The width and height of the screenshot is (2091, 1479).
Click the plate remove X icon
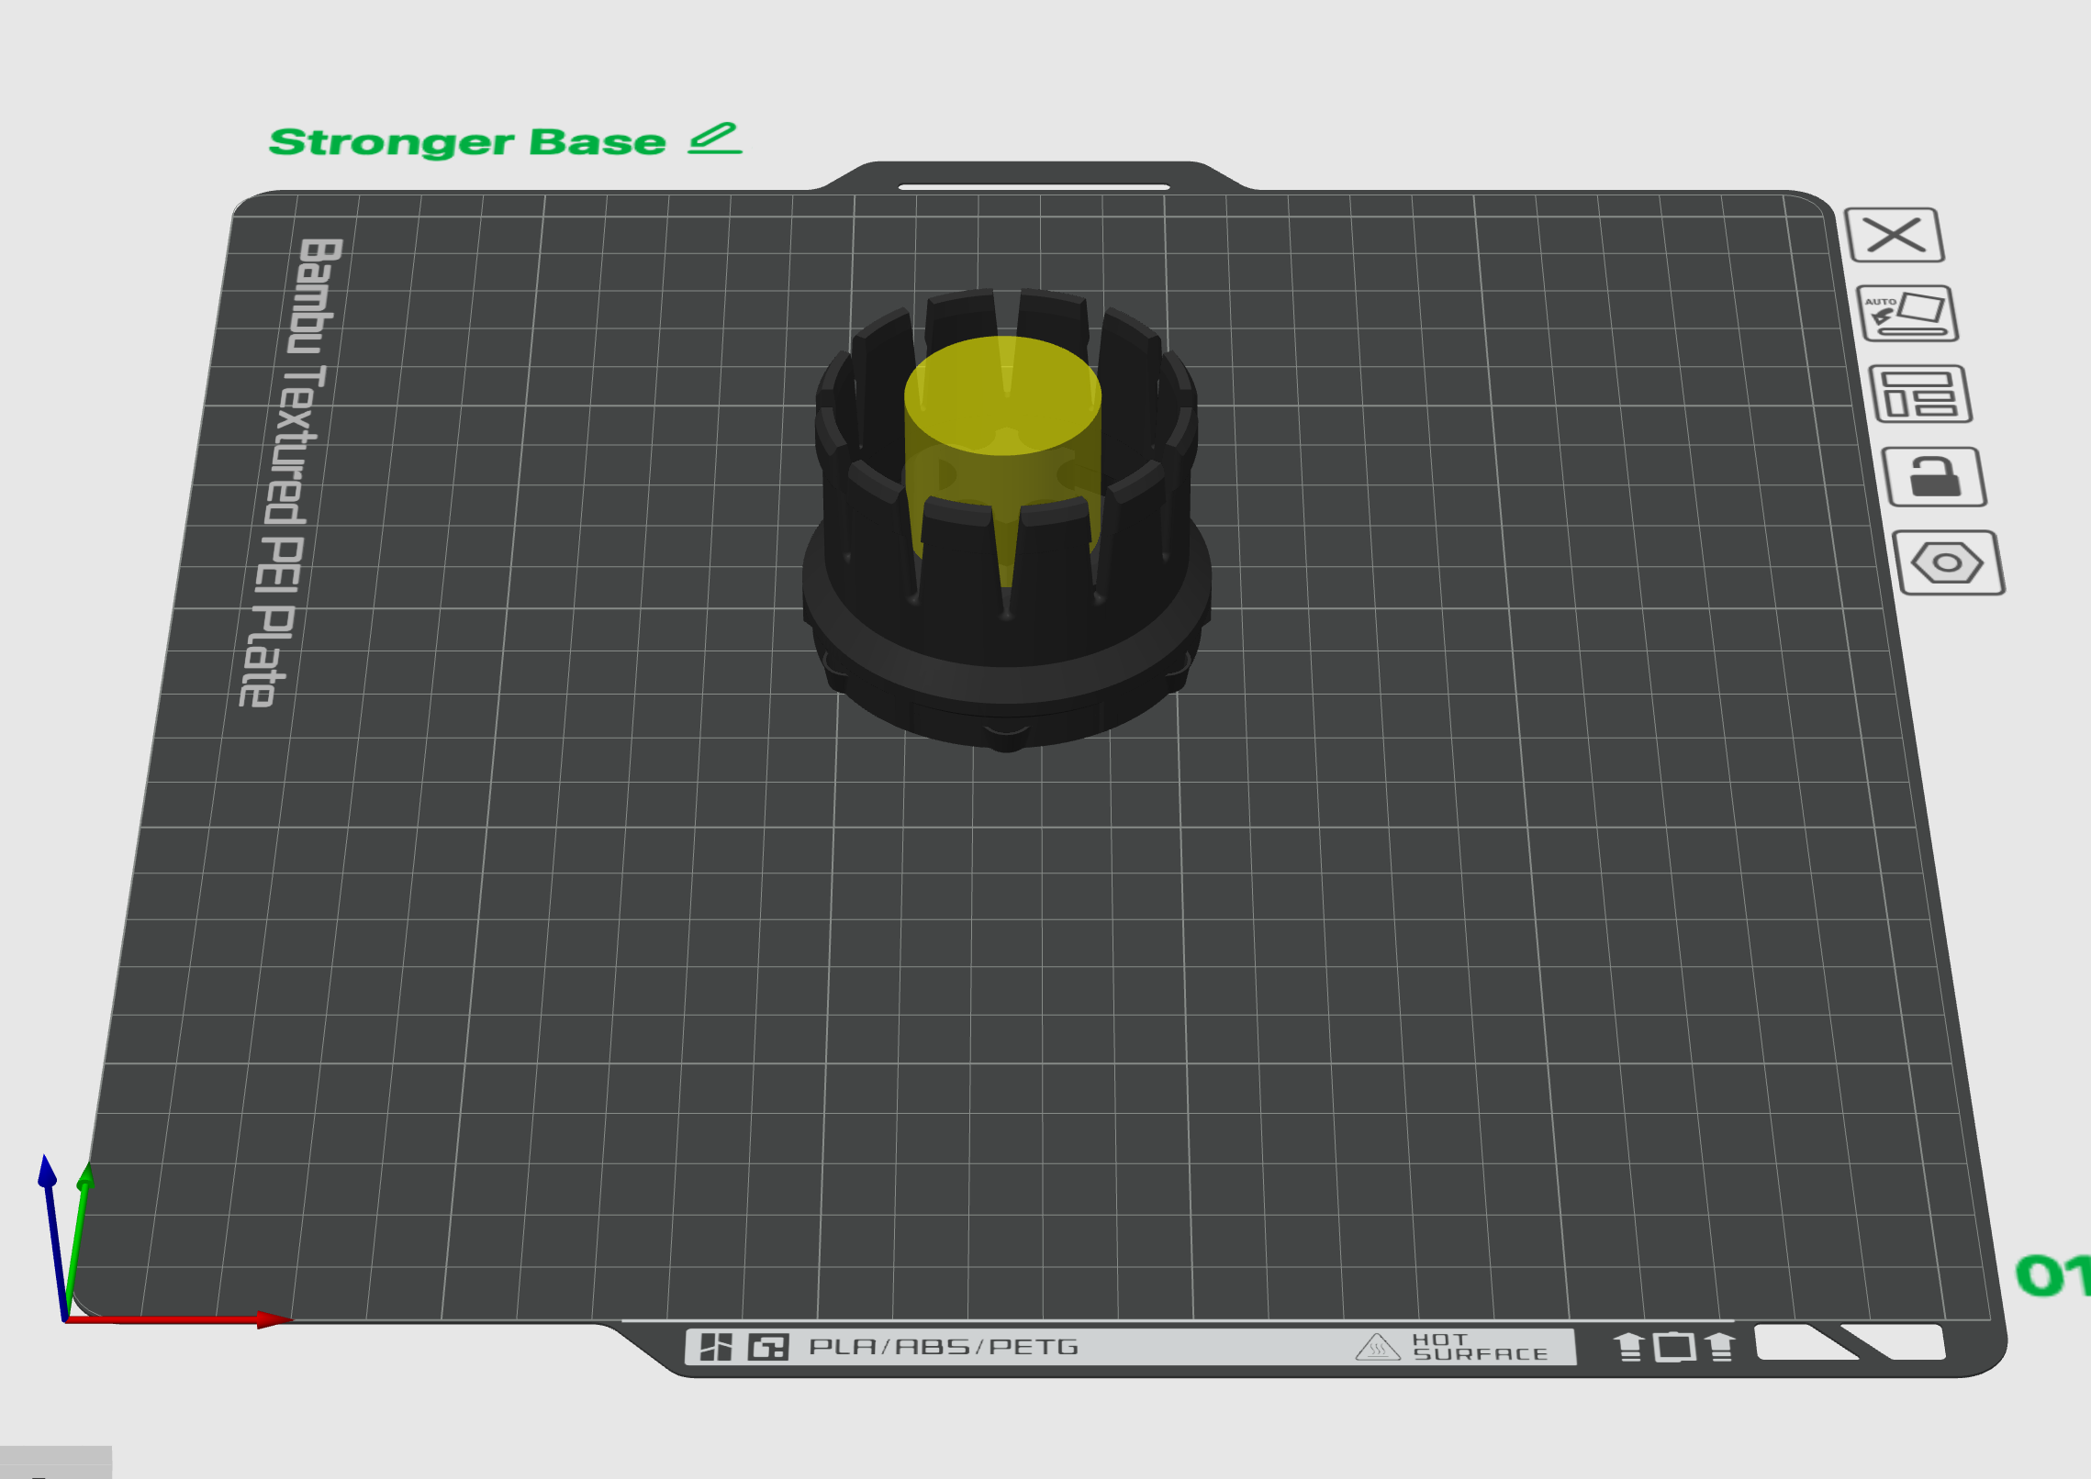(1894, 235)
